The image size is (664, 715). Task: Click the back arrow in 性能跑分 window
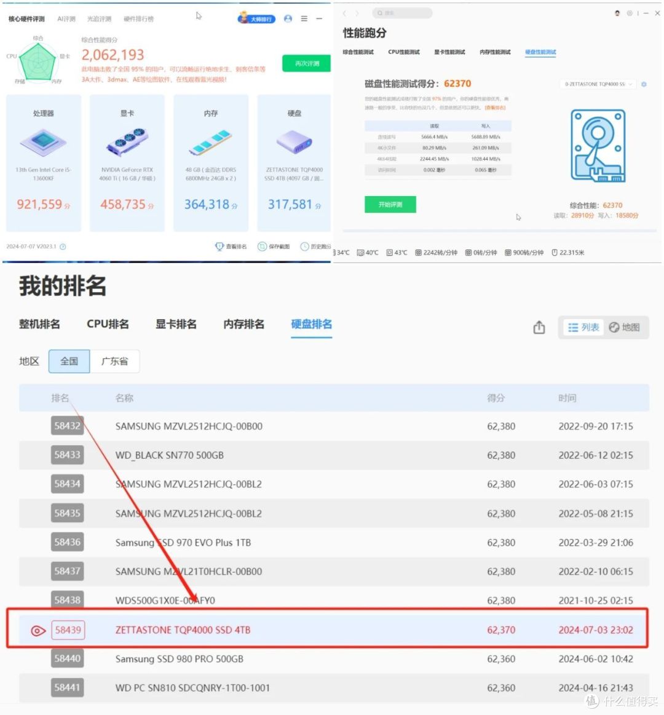[x=345, y=14]
